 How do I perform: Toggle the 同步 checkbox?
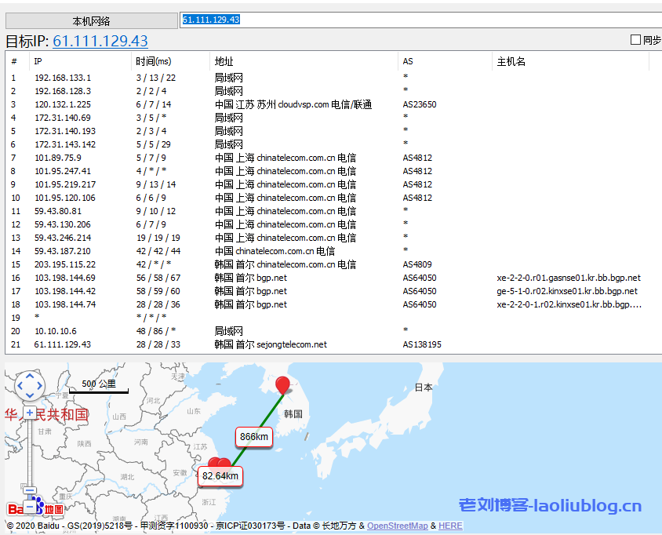click(635, 40)
